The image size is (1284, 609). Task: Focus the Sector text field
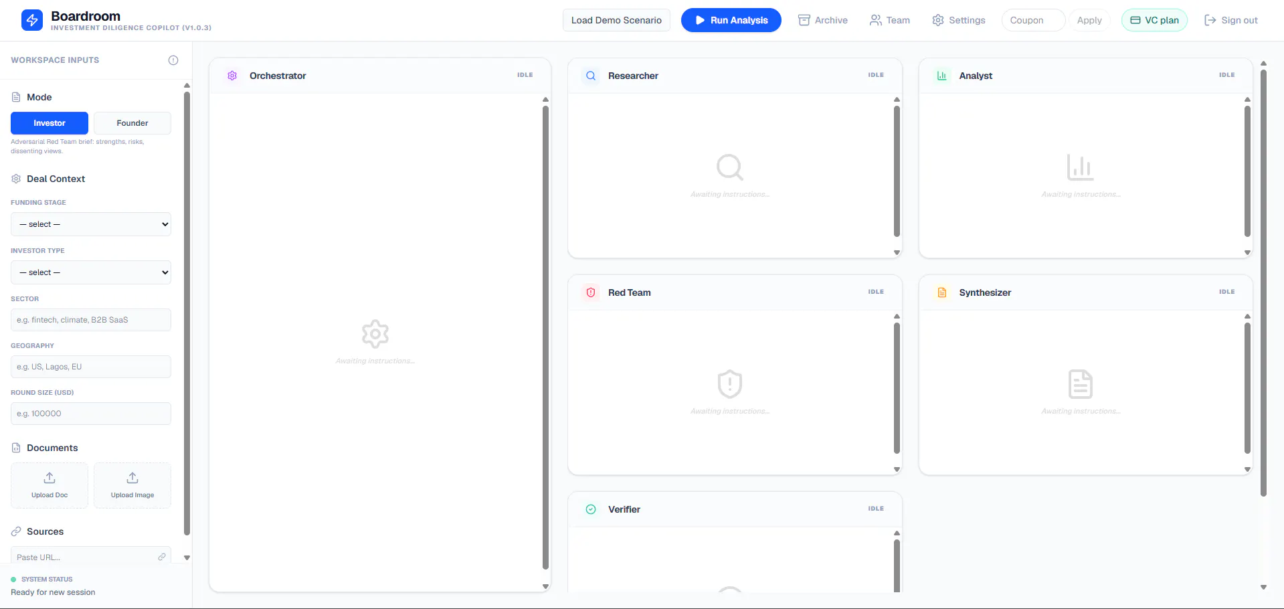click(91, 320)
